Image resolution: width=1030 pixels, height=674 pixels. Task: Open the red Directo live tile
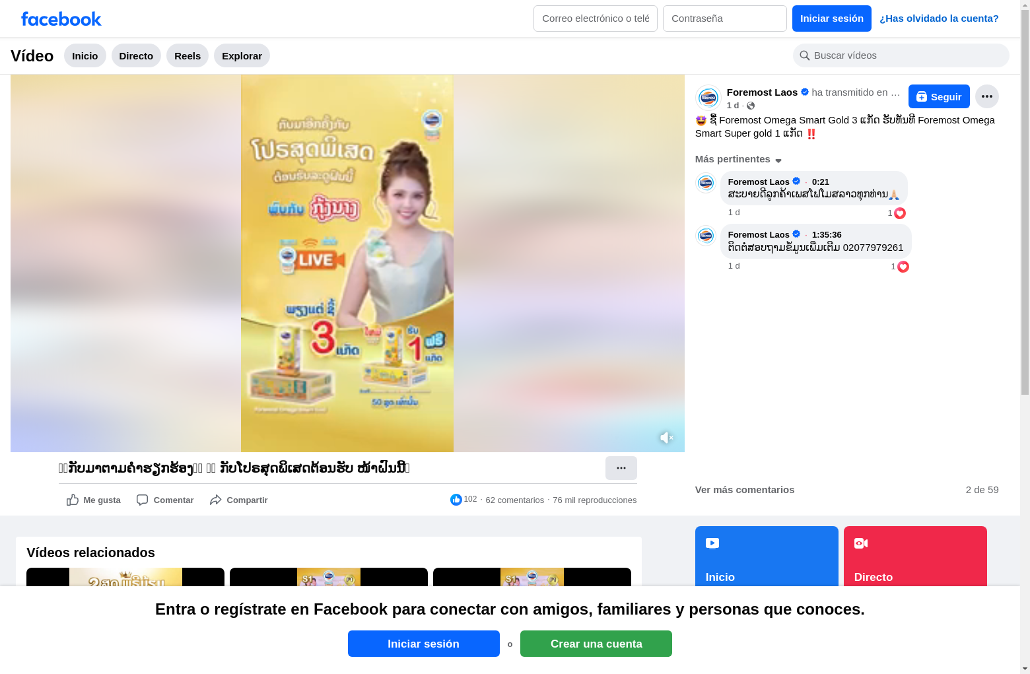(x=915, y=556)
